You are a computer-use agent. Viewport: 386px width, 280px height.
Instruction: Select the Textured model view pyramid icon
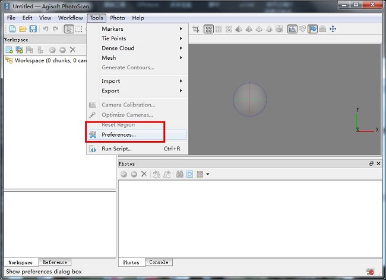tap(269, 29)
